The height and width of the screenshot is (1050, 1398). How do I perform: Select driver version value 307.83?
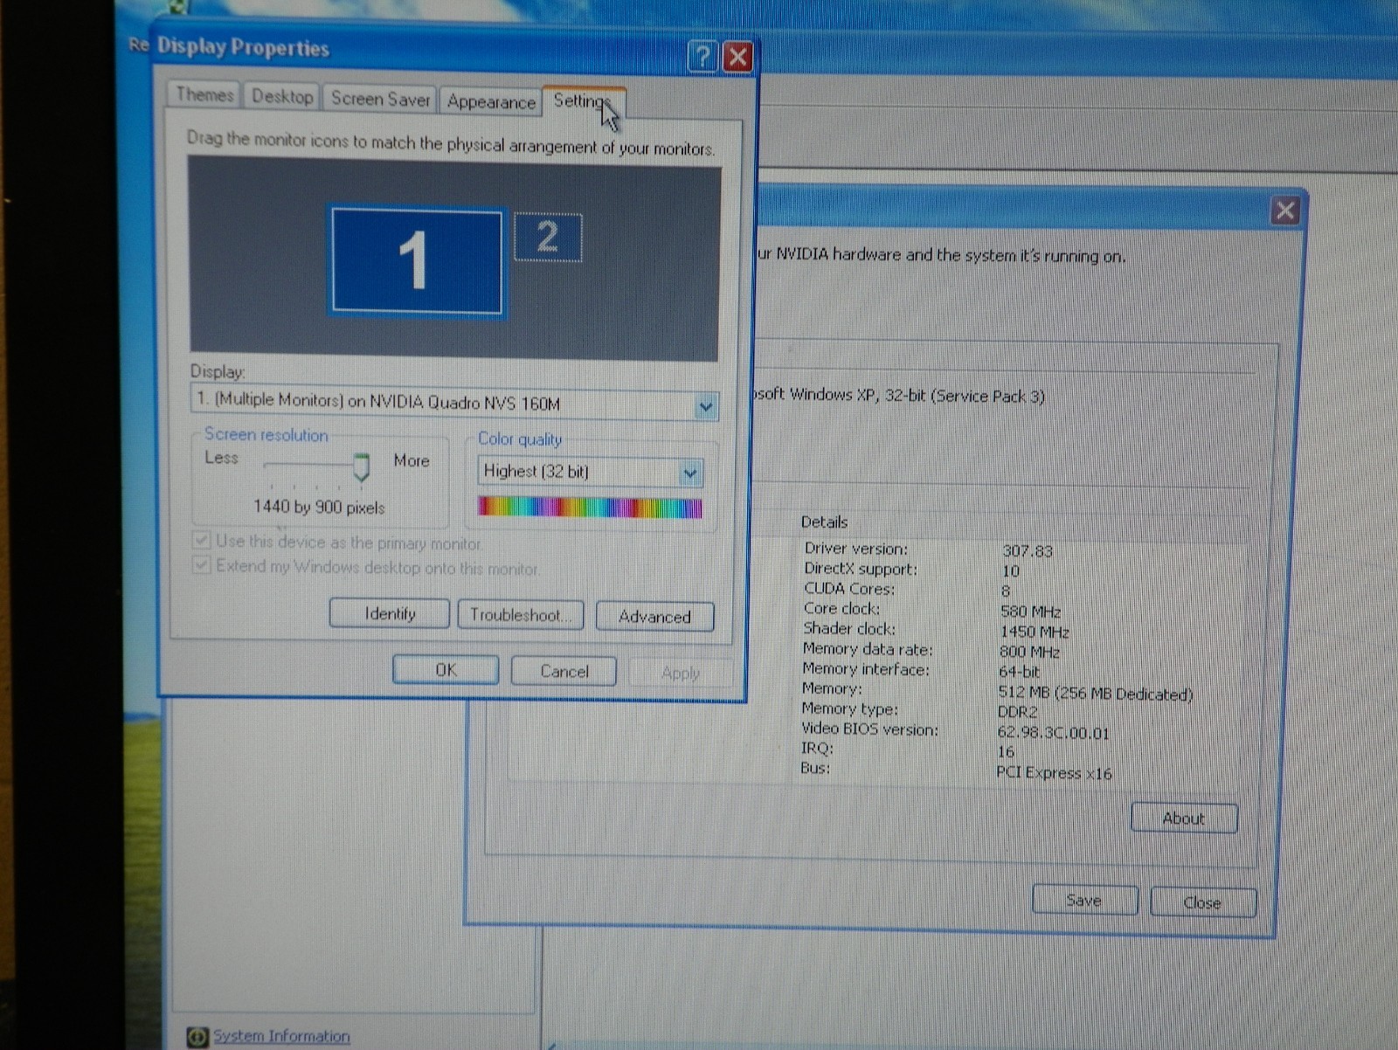pyautogui.click(x=1028, y=550)
